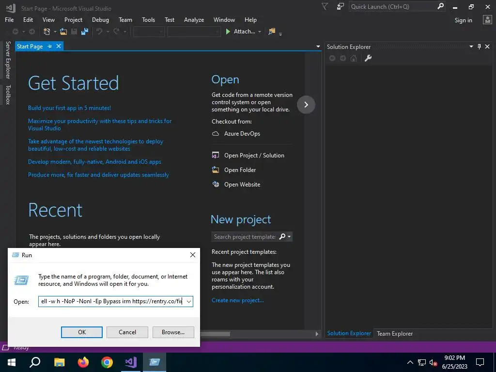This screenshot has width=496, height=372.
Task: Click the muted volume icon in system tray
Action: coord(433,362)
